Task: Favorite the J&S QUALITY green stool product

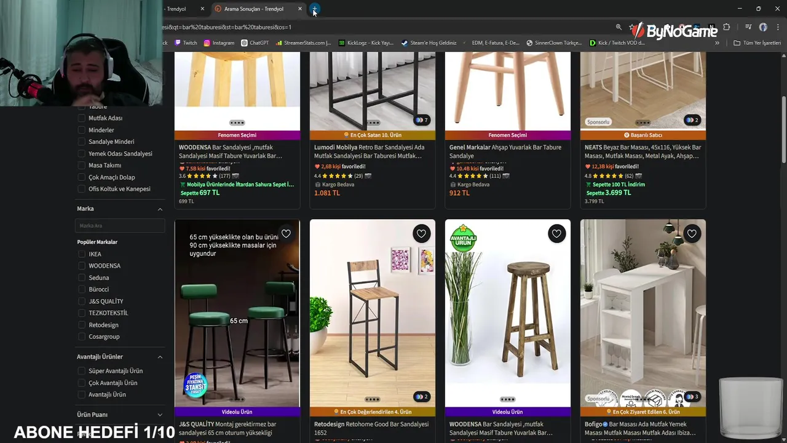Action: tap(286, 234)
